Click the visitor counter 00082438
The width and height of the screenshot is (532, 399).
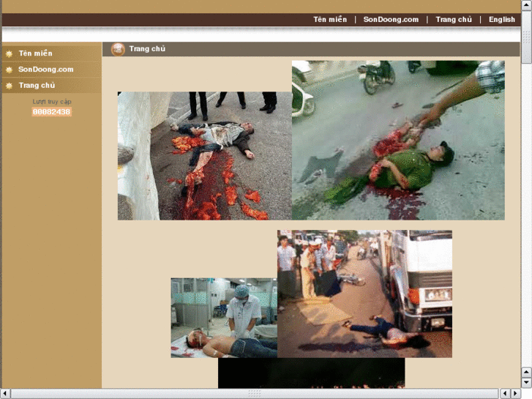(51, 112)
